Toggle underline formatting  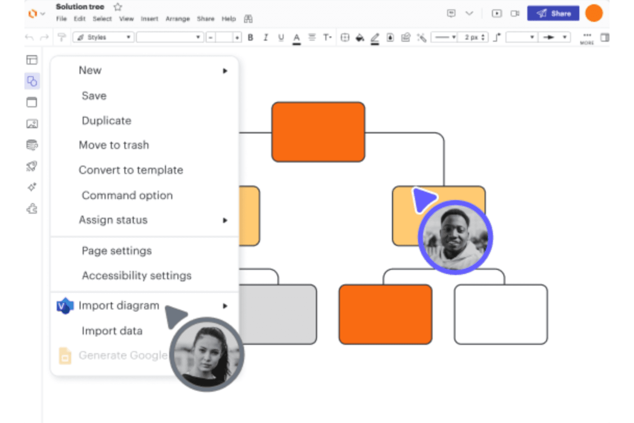281,37
